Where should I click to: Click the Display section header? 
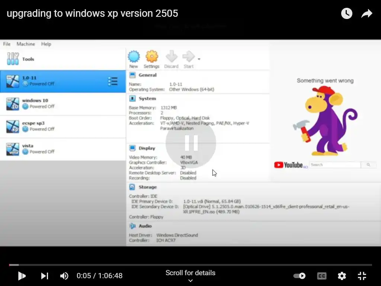(147, 148)
